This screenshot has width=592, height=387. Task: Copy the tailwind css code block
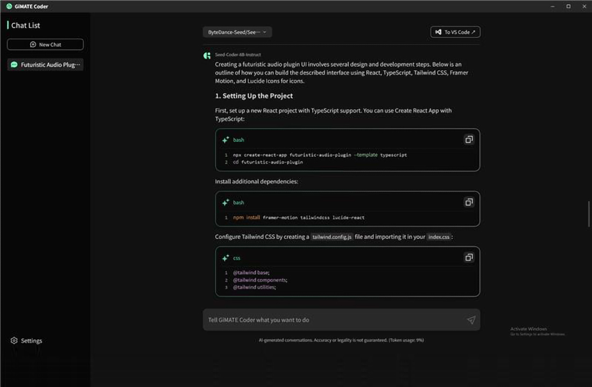pyautogui.click(x=469, y=257)
